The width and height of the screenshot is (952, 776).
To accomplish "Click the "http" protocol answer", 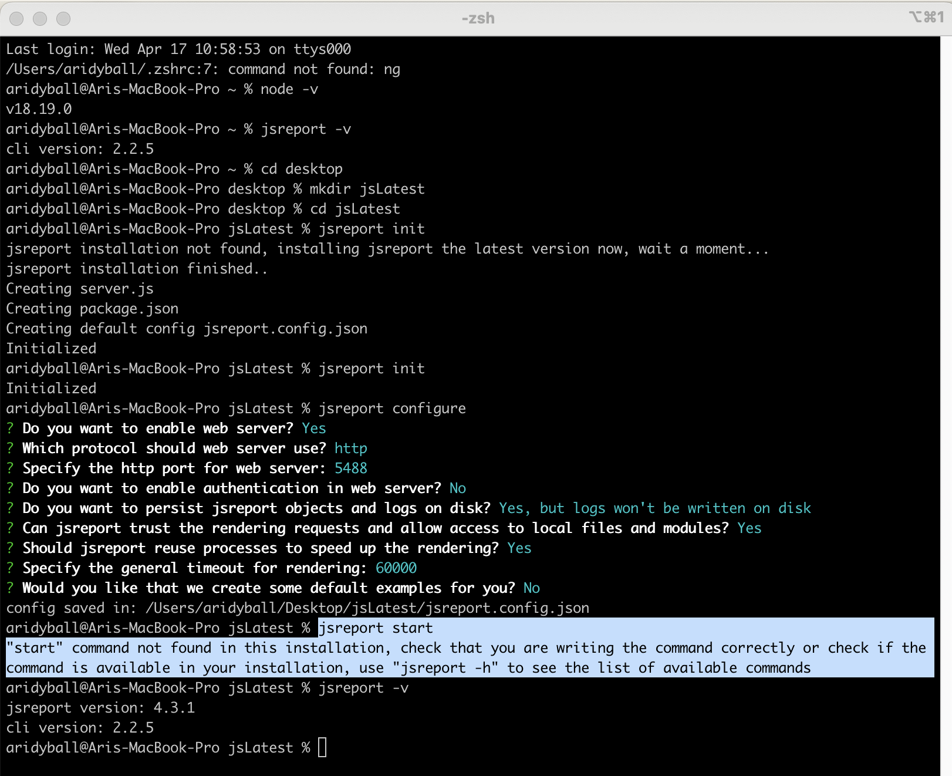I will point(350,448).
